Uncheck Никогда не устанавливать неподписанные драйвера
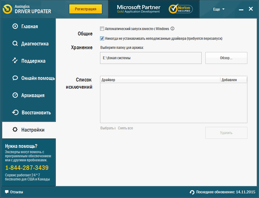 (102, 39)
